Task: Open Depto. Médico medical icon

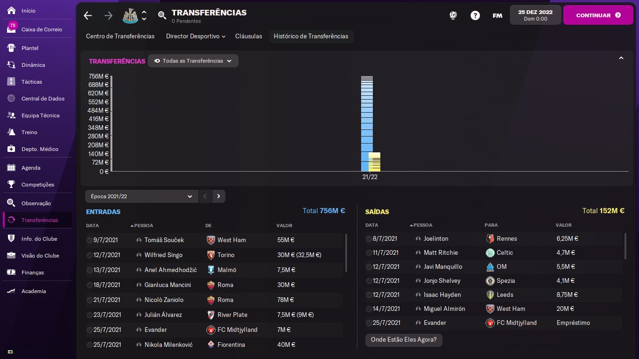Action: click(x=12, y=149)
